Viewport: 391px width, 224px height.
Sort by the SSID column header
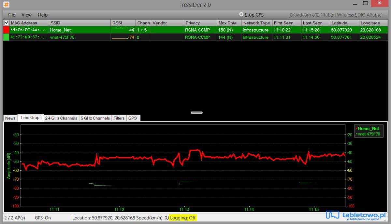80,23
